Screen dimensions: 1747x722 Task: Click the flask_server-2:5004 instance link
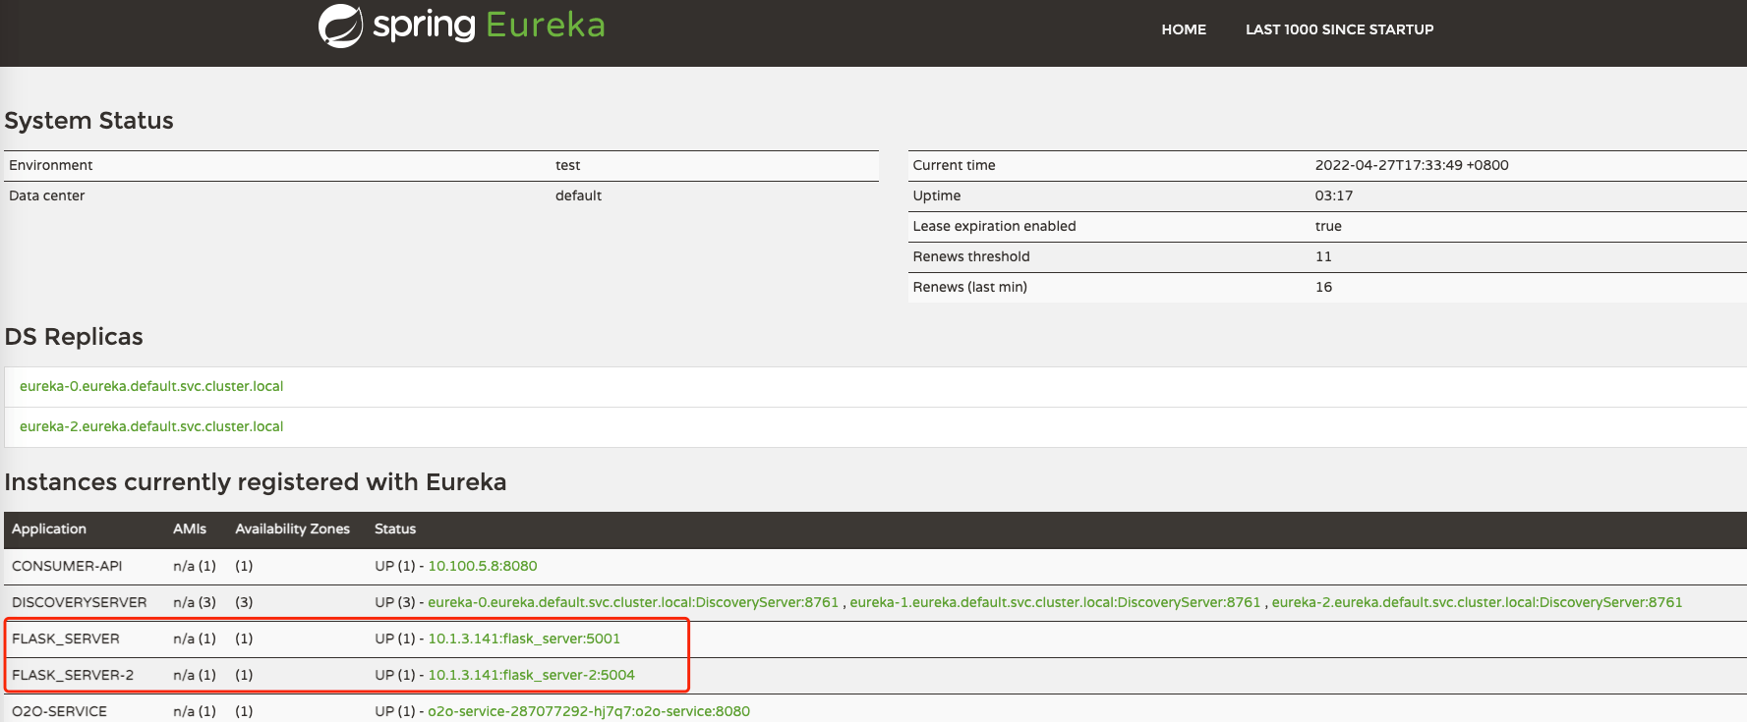[x=531, y=675]
